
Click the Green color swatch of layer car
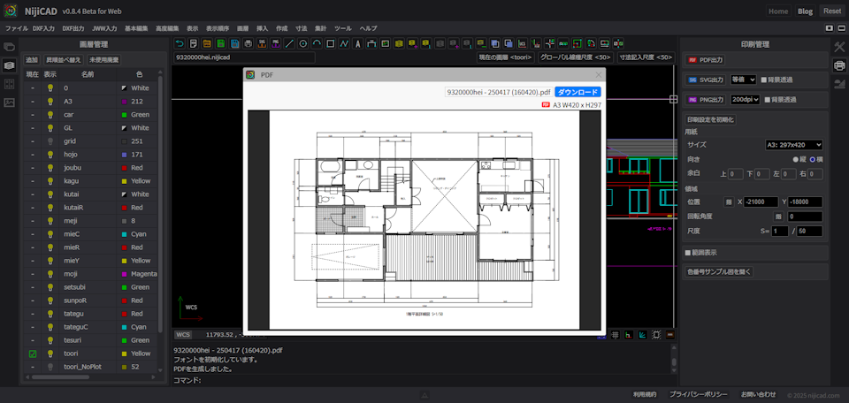coord(125,115)
